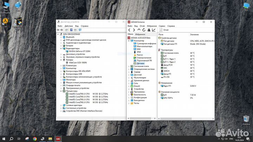
Task: Collapse Видеоадаптеры in Device Manager
Action: tap(61, 48)
